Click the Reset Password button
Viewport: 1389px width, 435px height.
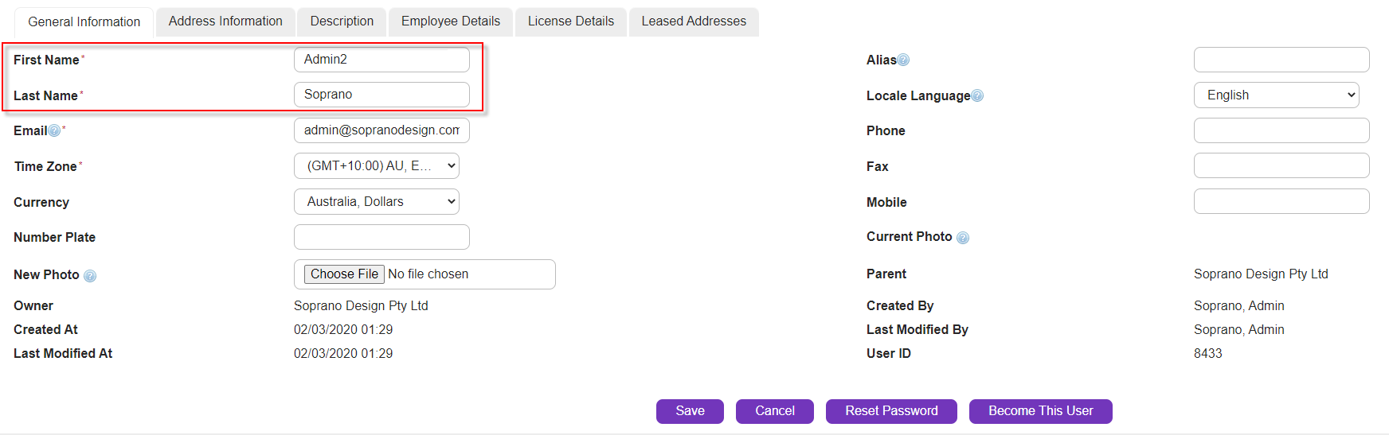tap(891, 411)
